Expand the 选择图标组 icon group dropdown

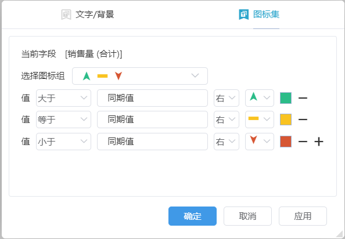point(140,76)
